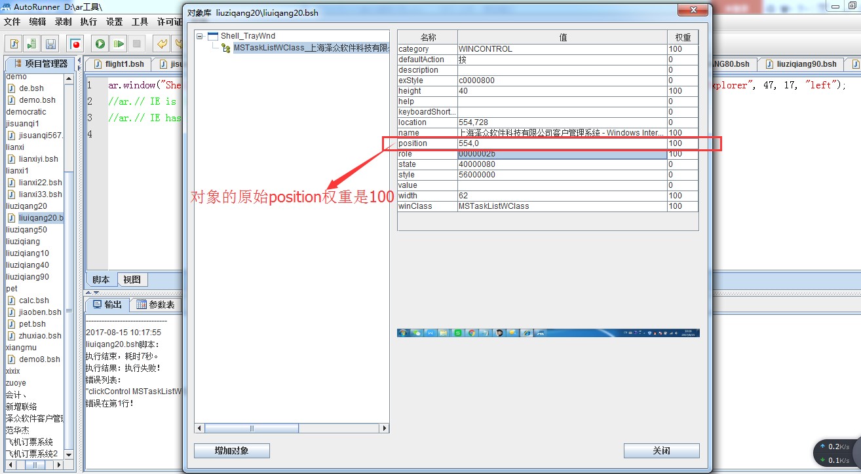Click the width weight cell in the property table
The height and width of the screenshot is (474, 861).
coord(683,196)
